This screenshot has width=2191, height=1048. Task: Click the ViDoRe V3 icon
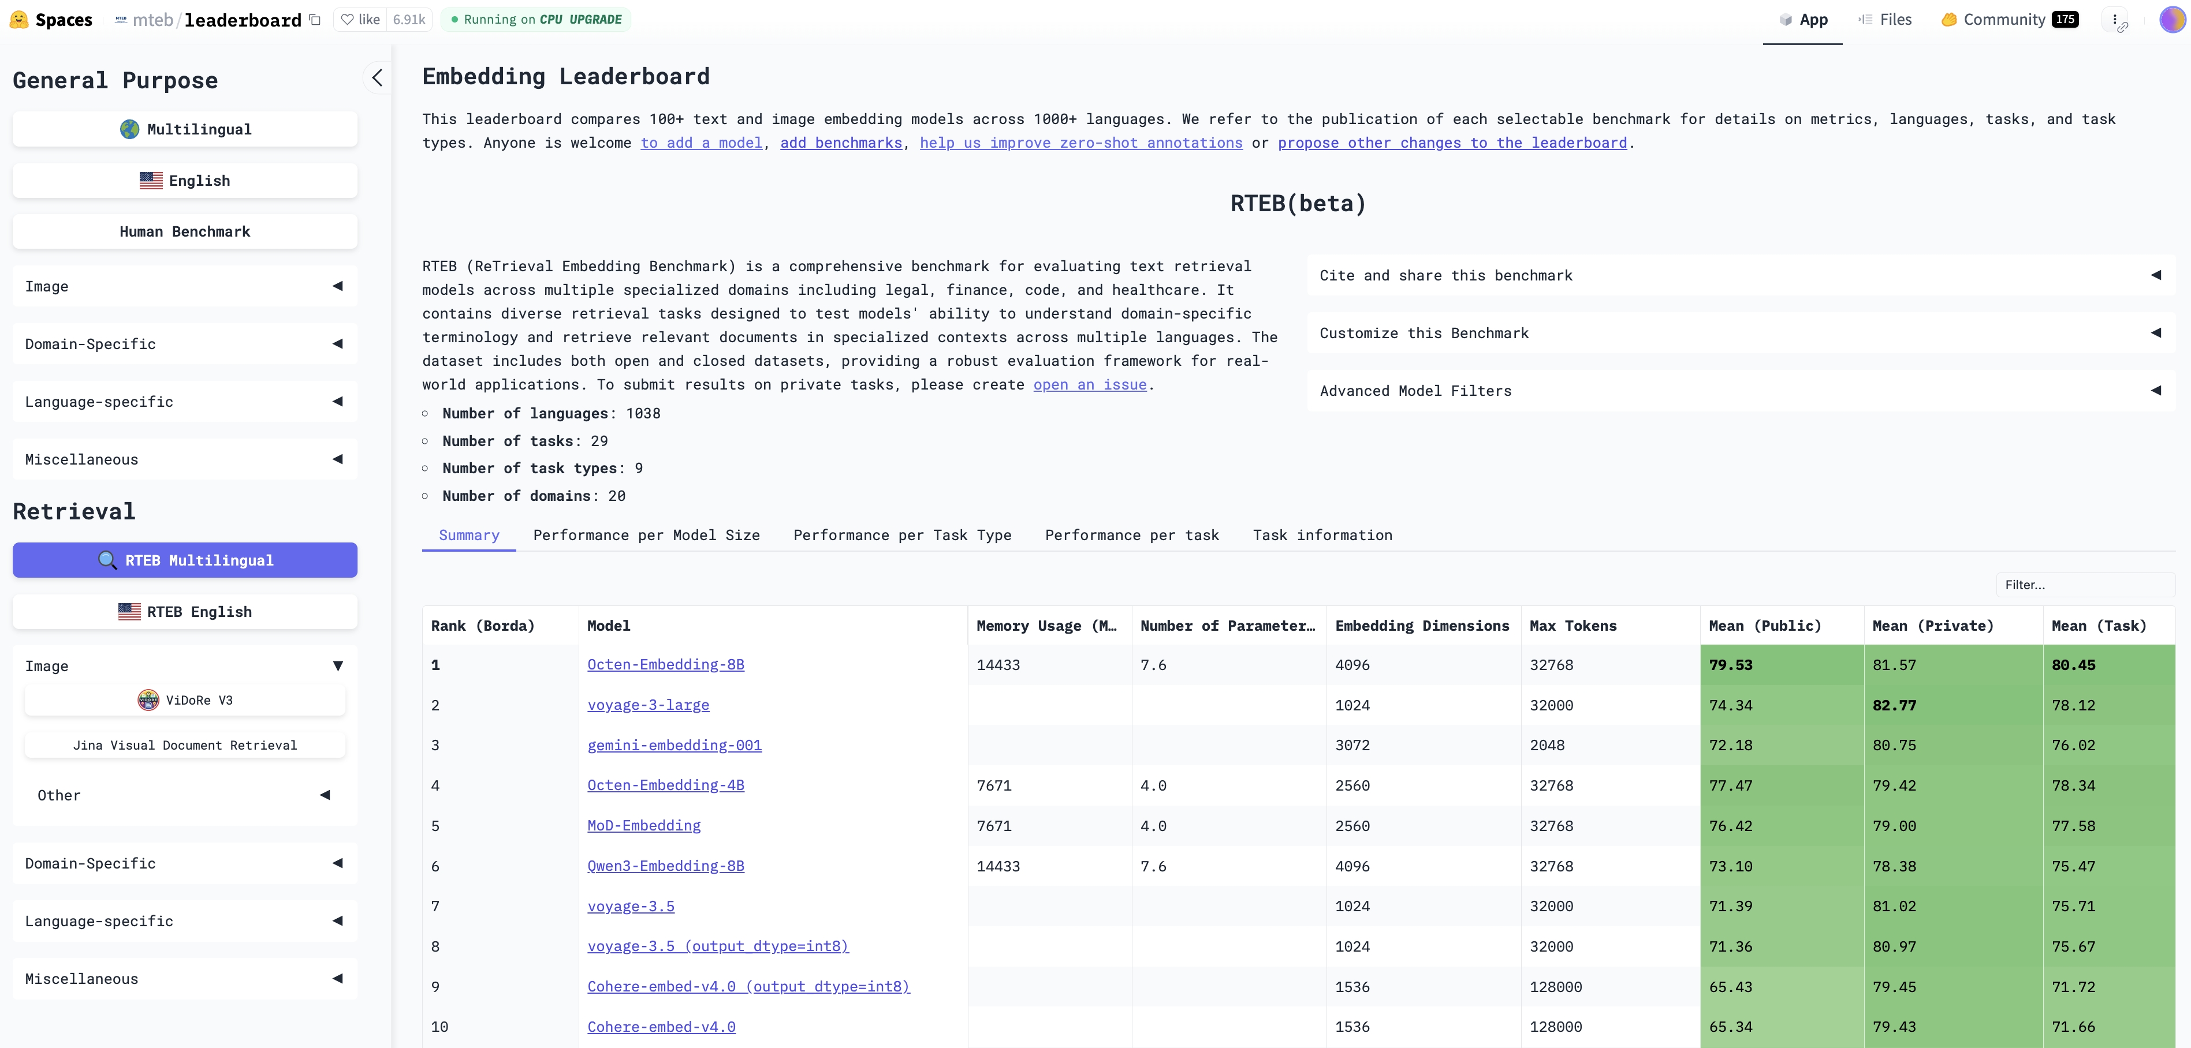point(148,701)
